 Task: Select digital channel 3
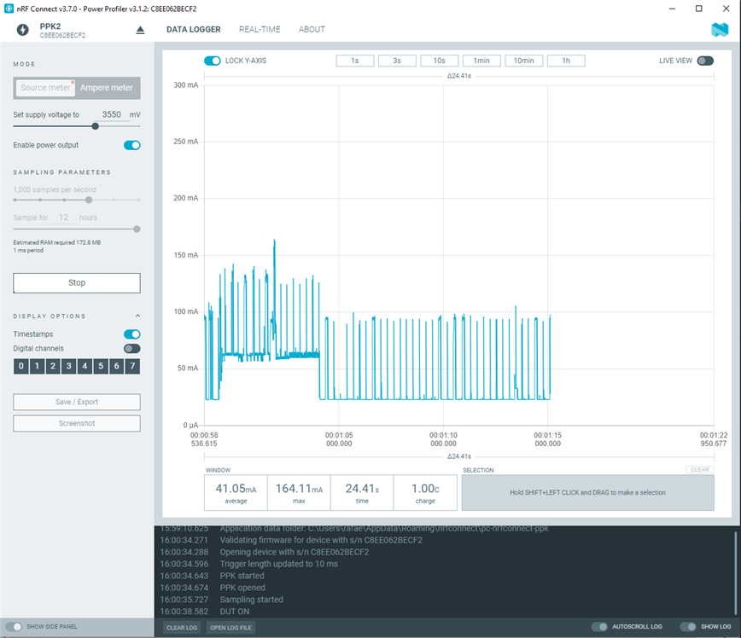pyautogui.click(x=67, y=365)
